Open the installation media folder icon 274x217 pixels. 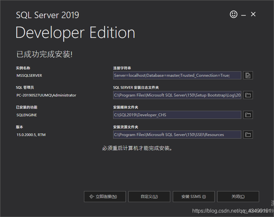click(x=248, y=115)
